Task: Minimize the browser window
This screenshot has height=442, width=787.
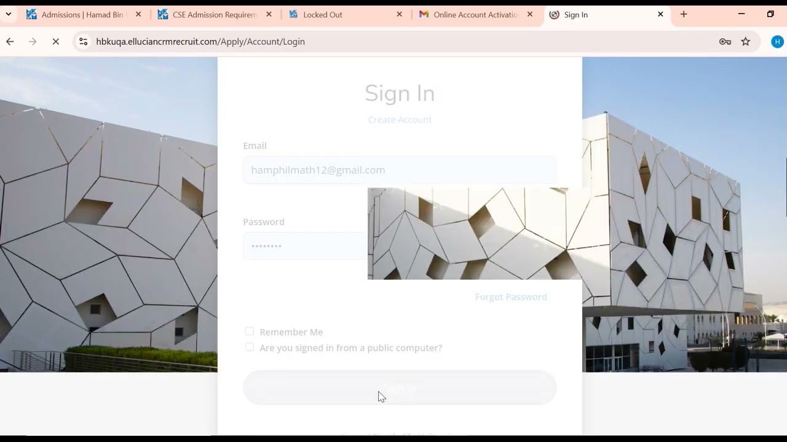Action: 742,14
